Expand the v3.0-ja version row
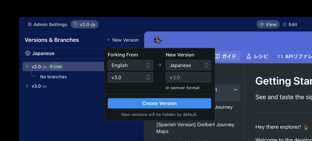This screenshot has height=141, width=312. pos(27,86)
